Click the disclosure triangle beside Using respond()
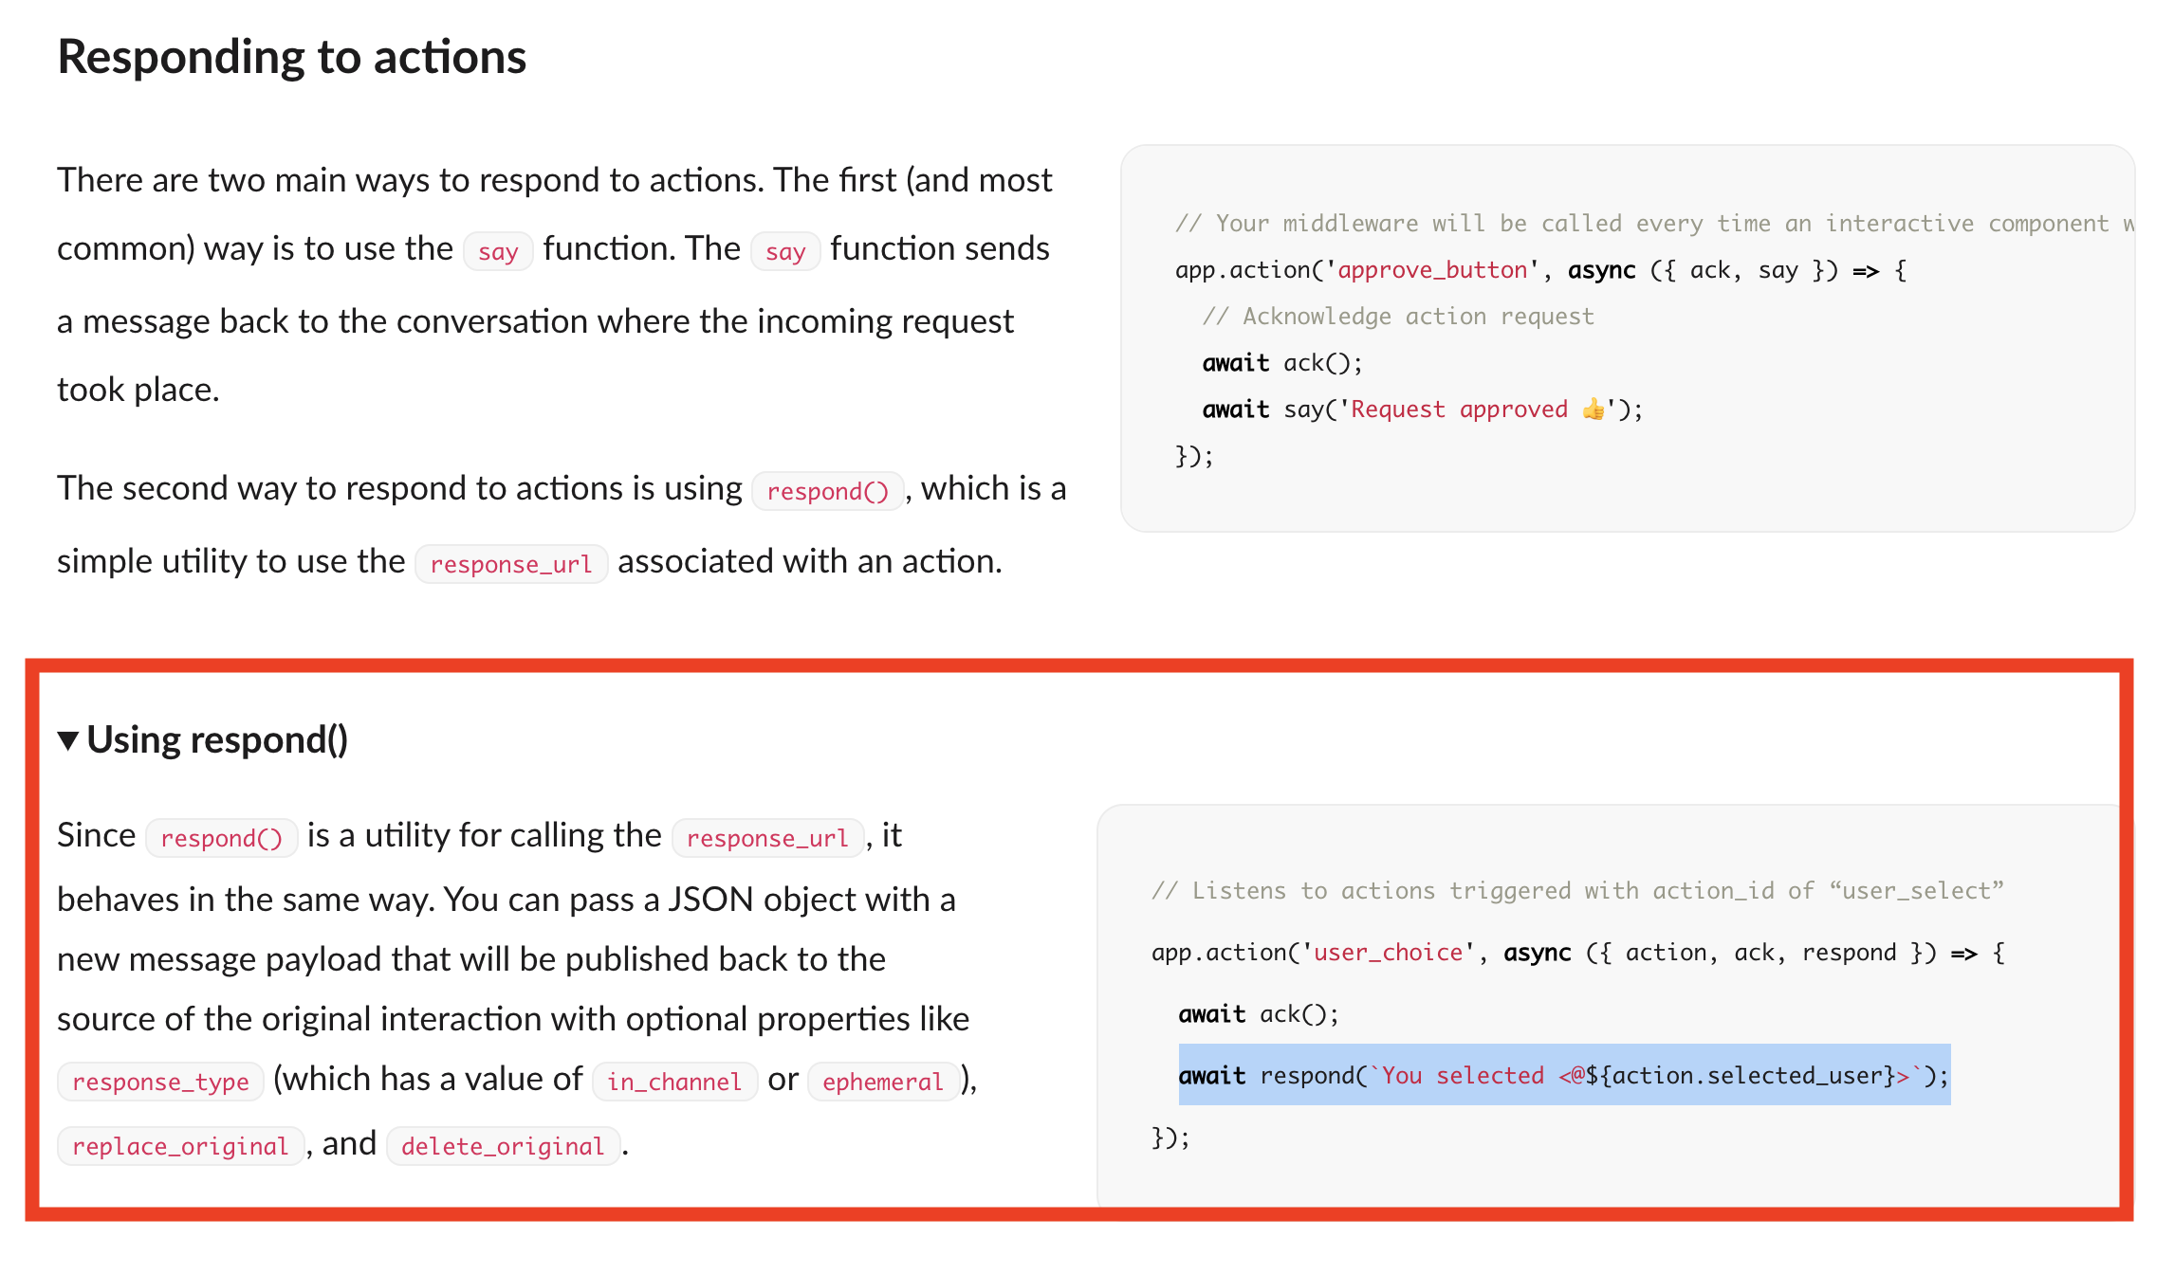Image resolution: width=2174 pixels, height=1274 pixels. [68, 739]
